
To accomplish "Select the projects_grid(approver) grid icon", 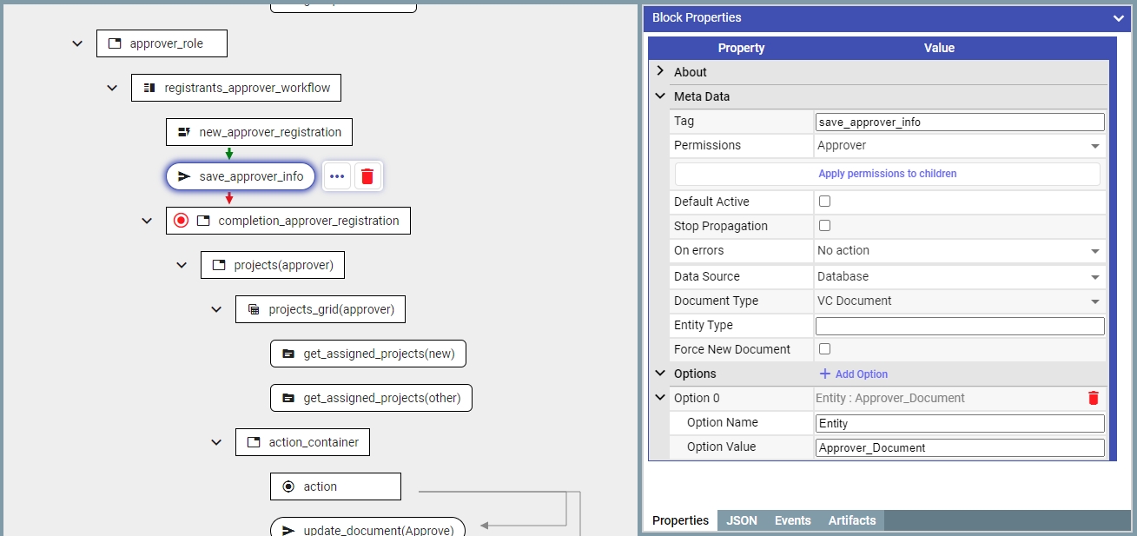I will click(x=254, y=309).
